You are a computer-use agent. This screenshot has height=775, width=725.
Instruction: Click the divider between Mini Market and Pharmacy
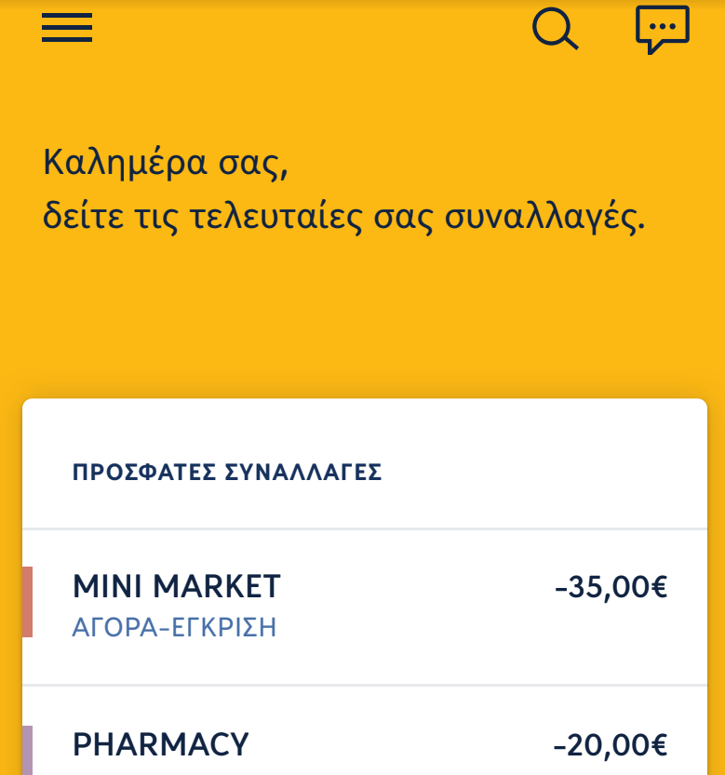pyautogui.click(x=364, y=686)
